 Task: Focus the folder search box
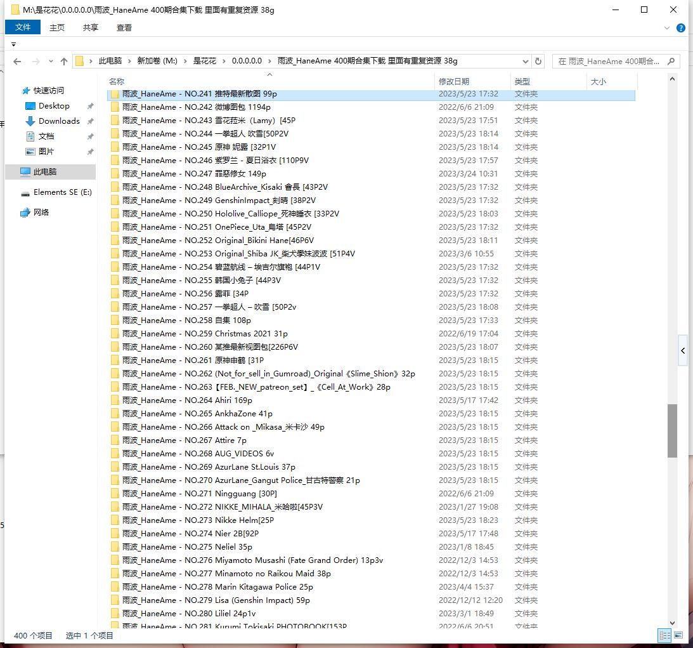click(609, 62)
